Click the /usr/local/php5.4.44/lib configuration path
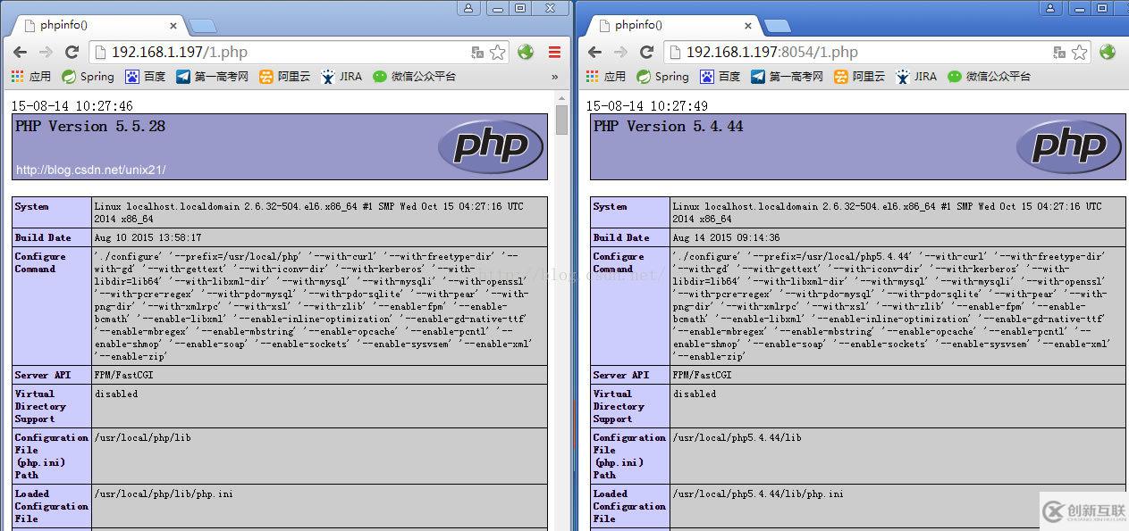 point(737,437)
